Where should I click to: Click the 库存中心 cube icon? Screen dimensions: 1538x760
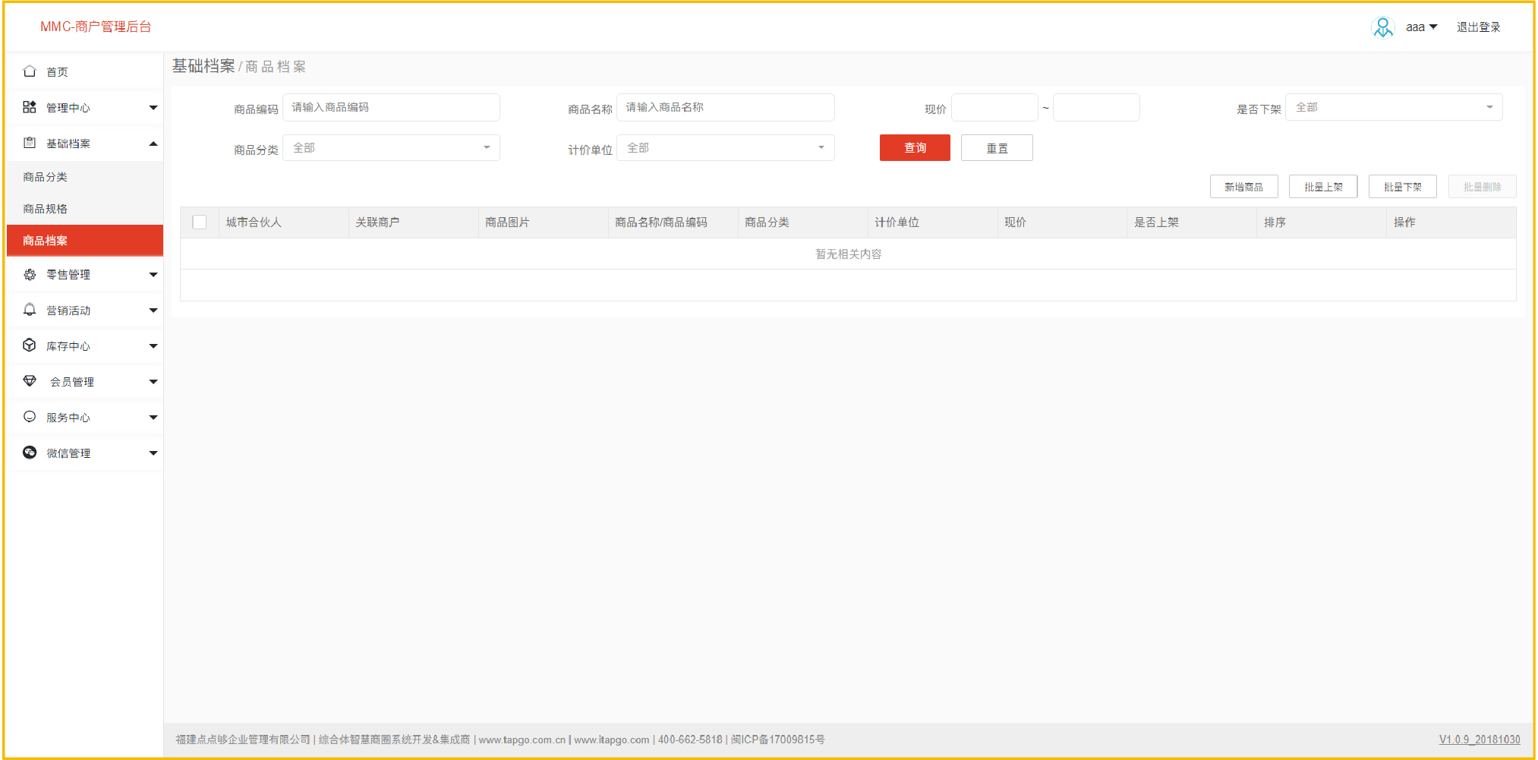point(30,345)
